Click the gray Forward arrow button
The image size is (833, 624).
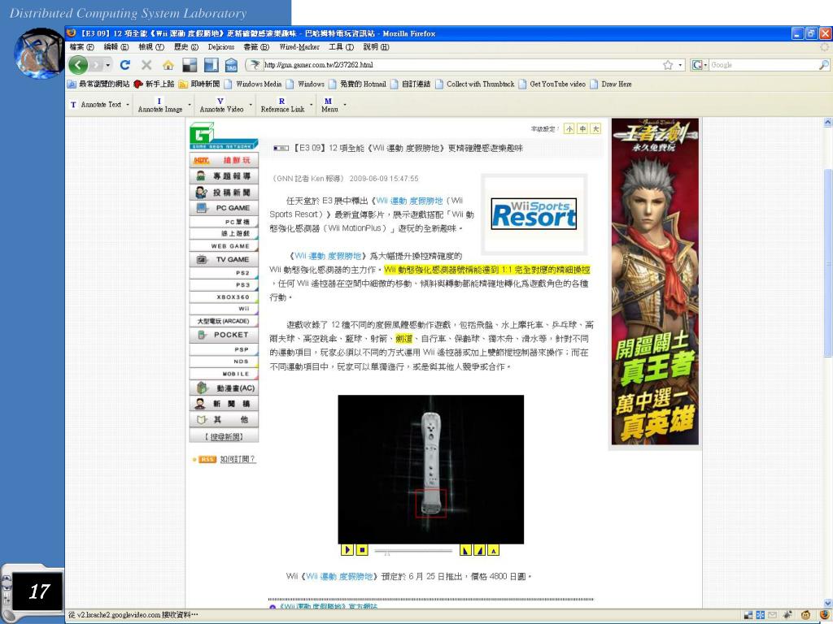[x=96, y=65]
